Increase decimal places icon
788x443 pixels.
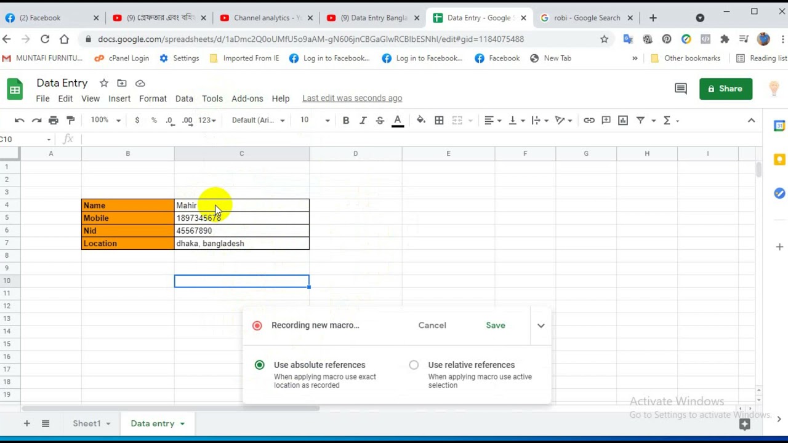pos(187,121)
